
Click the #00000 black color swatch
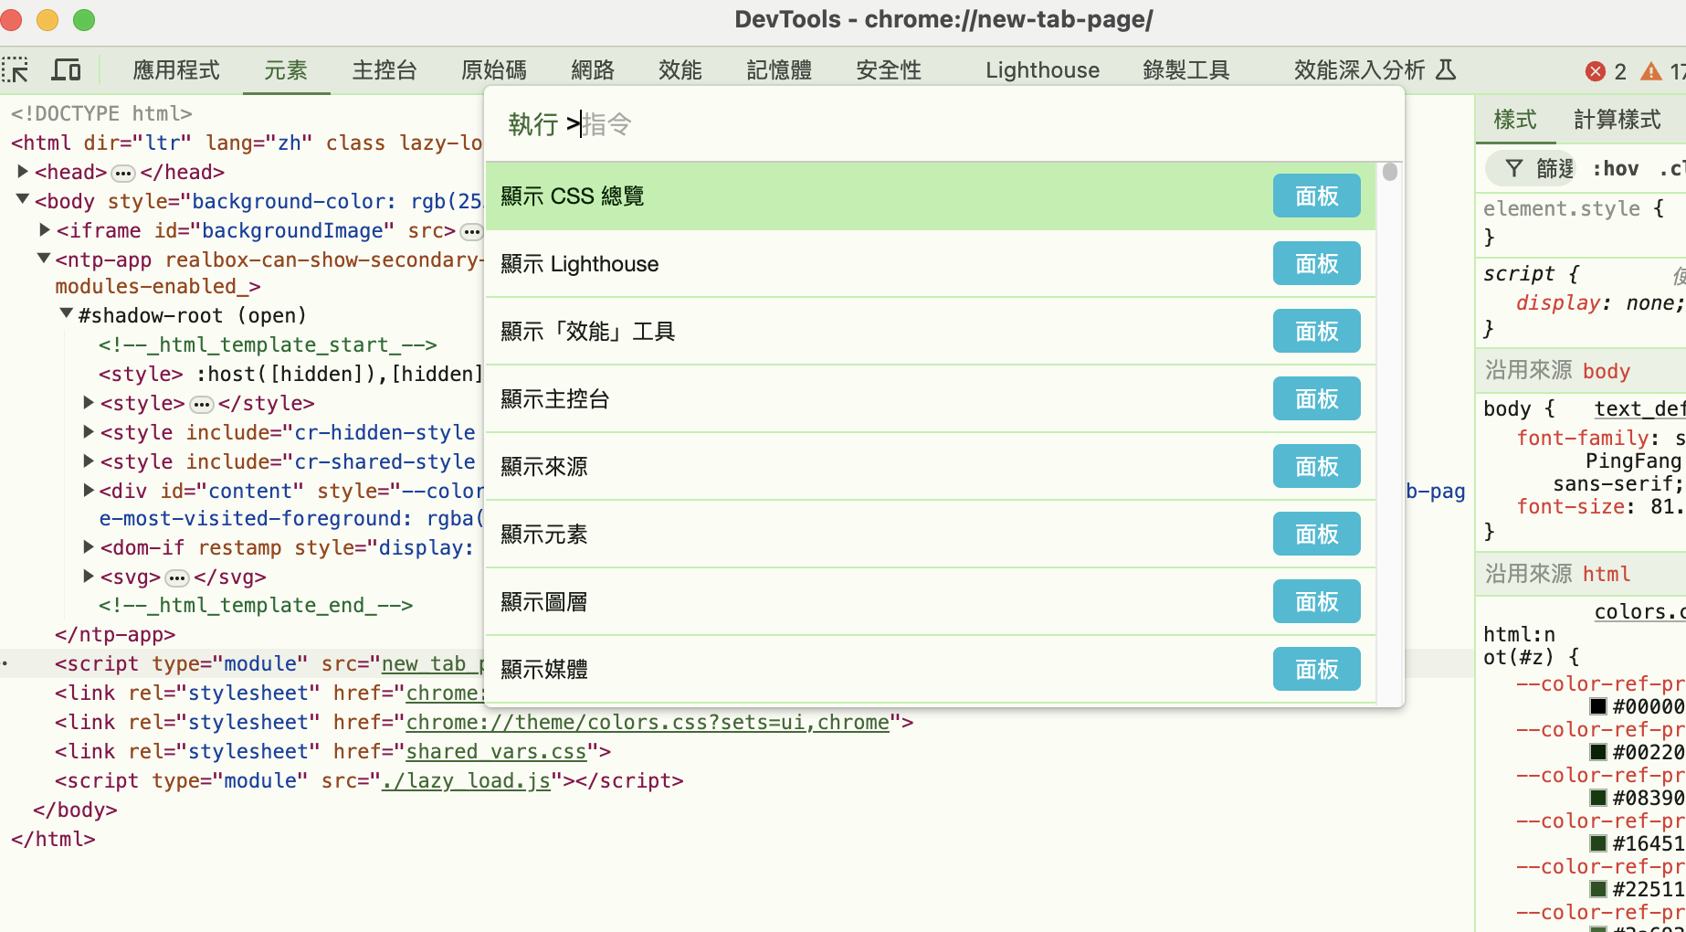1598,706
